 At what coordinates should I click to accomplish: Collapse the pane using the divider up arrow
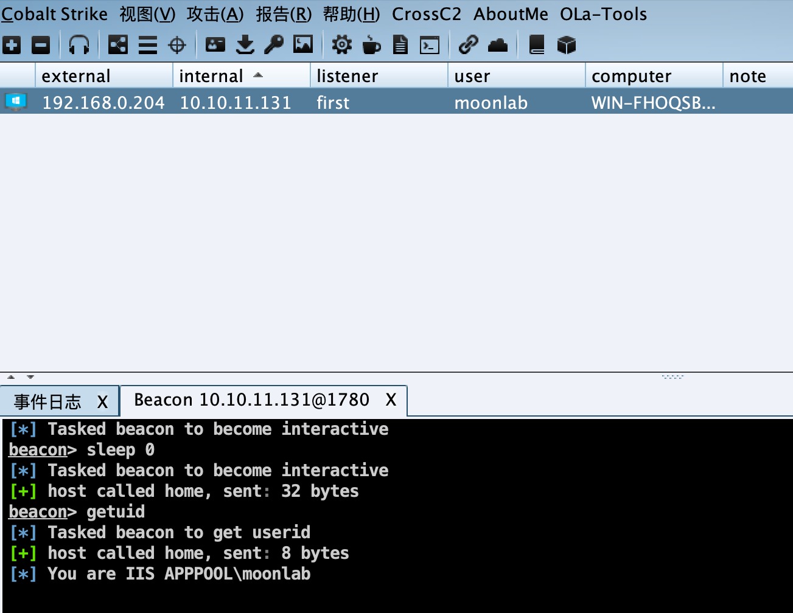pos(11,377)
